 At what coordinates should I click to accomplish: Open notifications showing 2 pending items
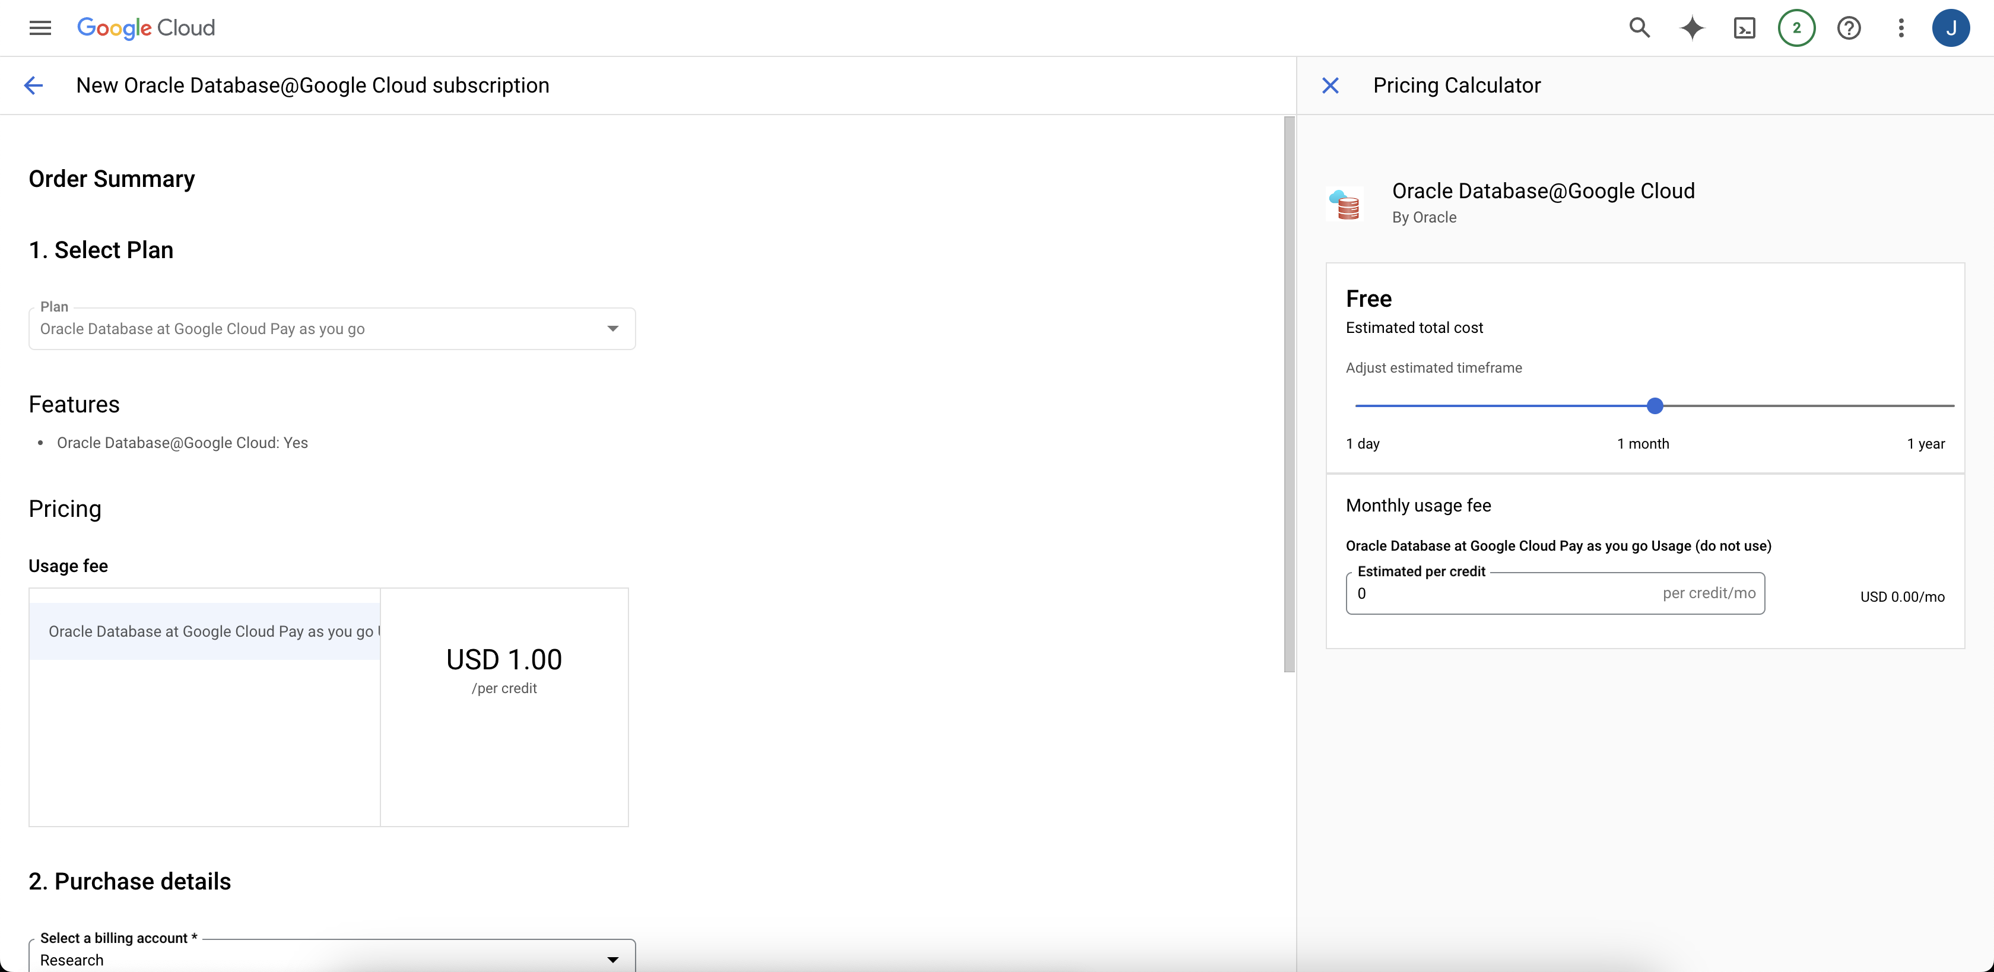(x=1798, y=28)
